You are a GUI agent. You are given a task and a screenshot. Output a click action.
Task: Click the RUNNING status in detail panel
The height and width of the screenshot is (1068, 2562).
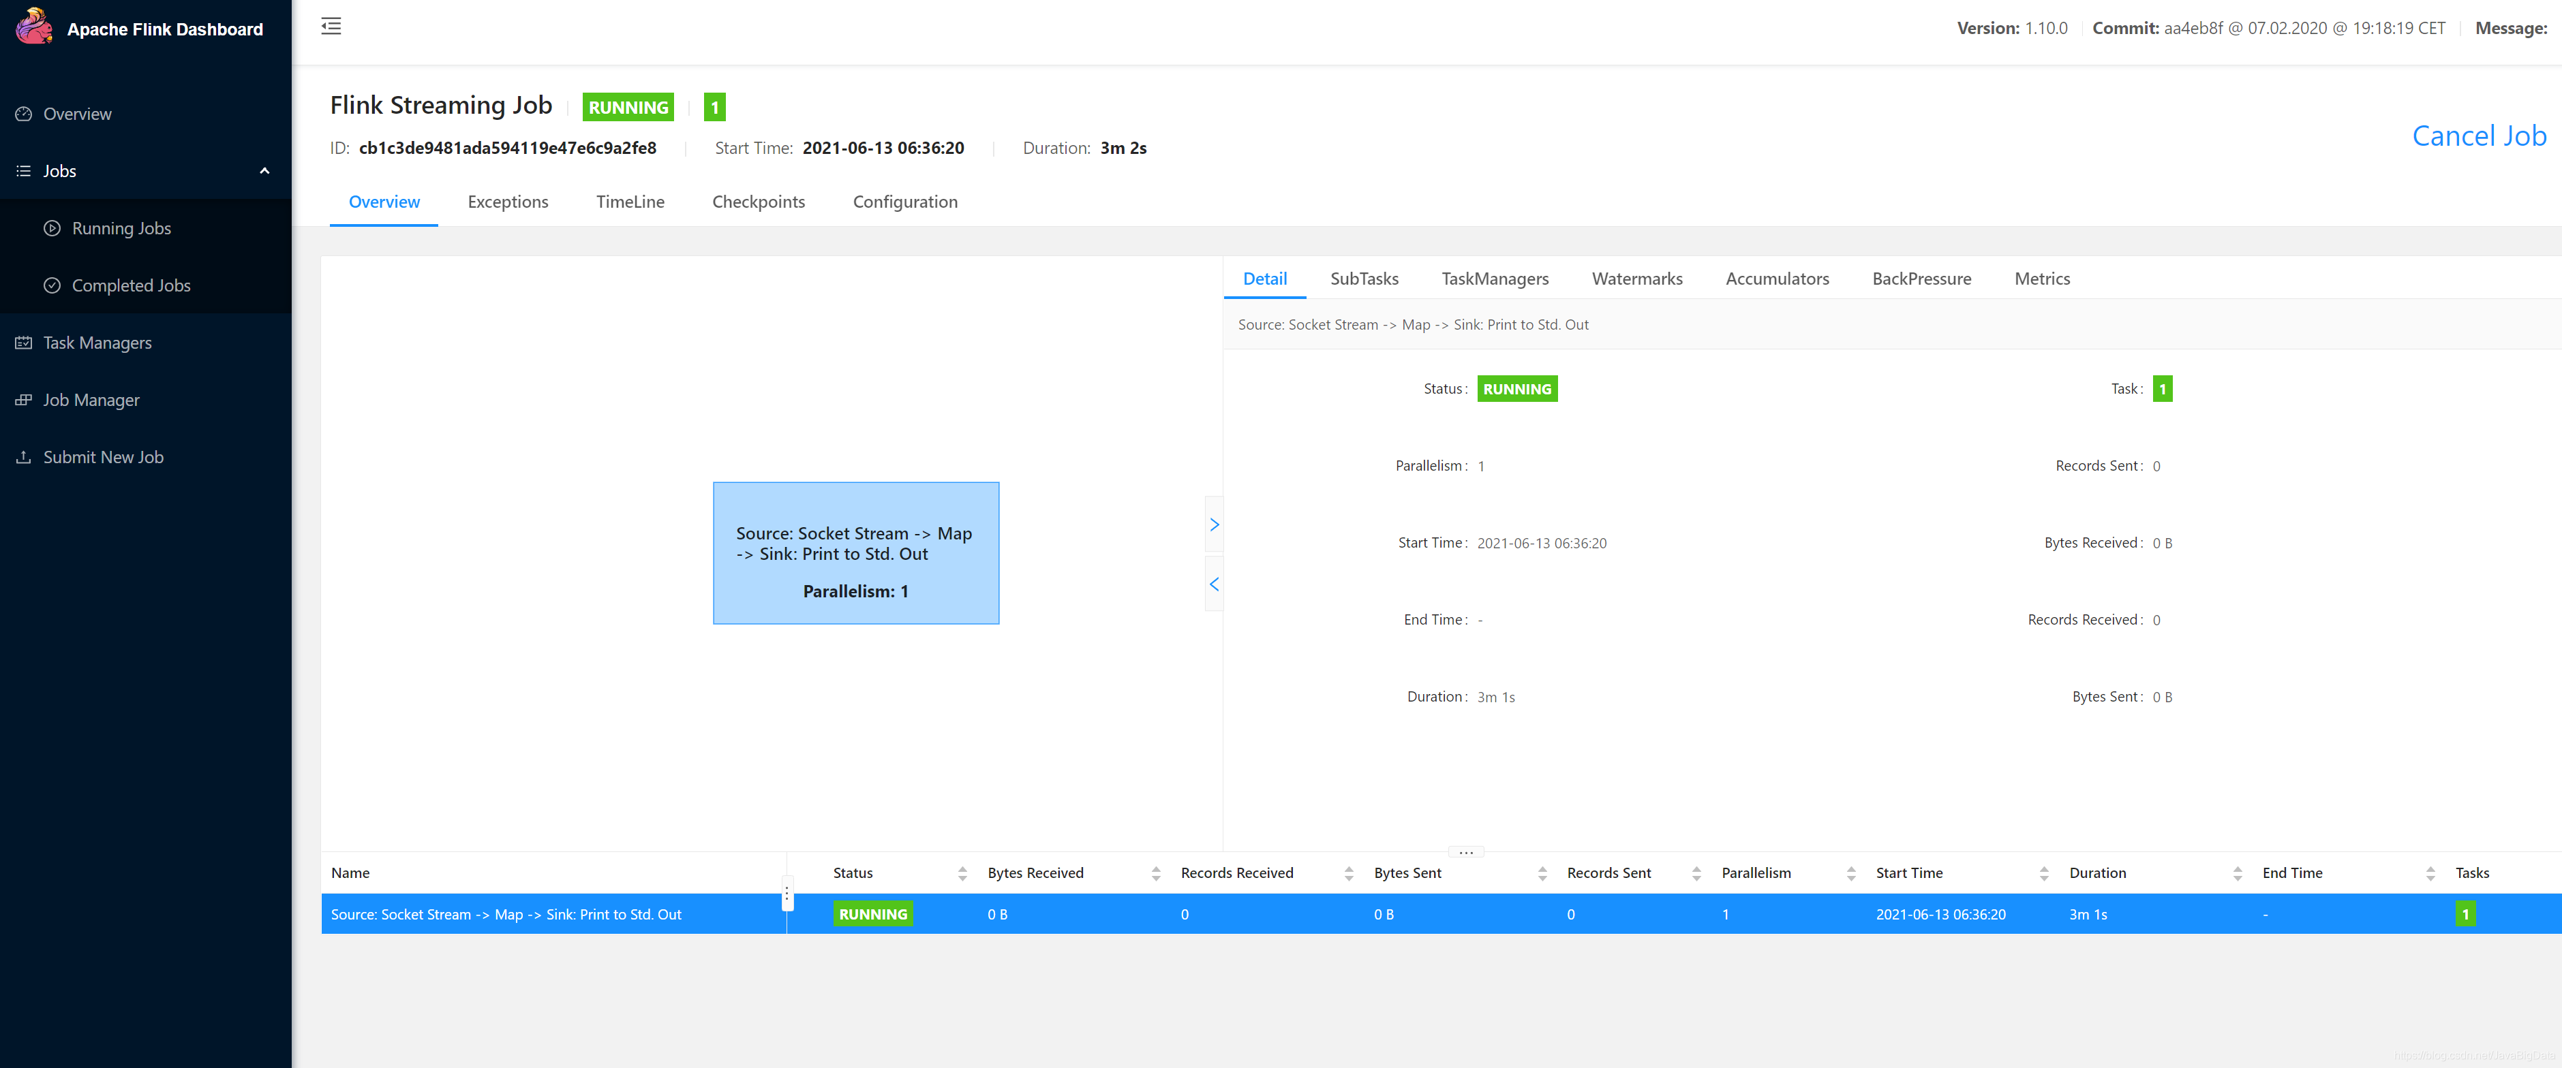1516,390
